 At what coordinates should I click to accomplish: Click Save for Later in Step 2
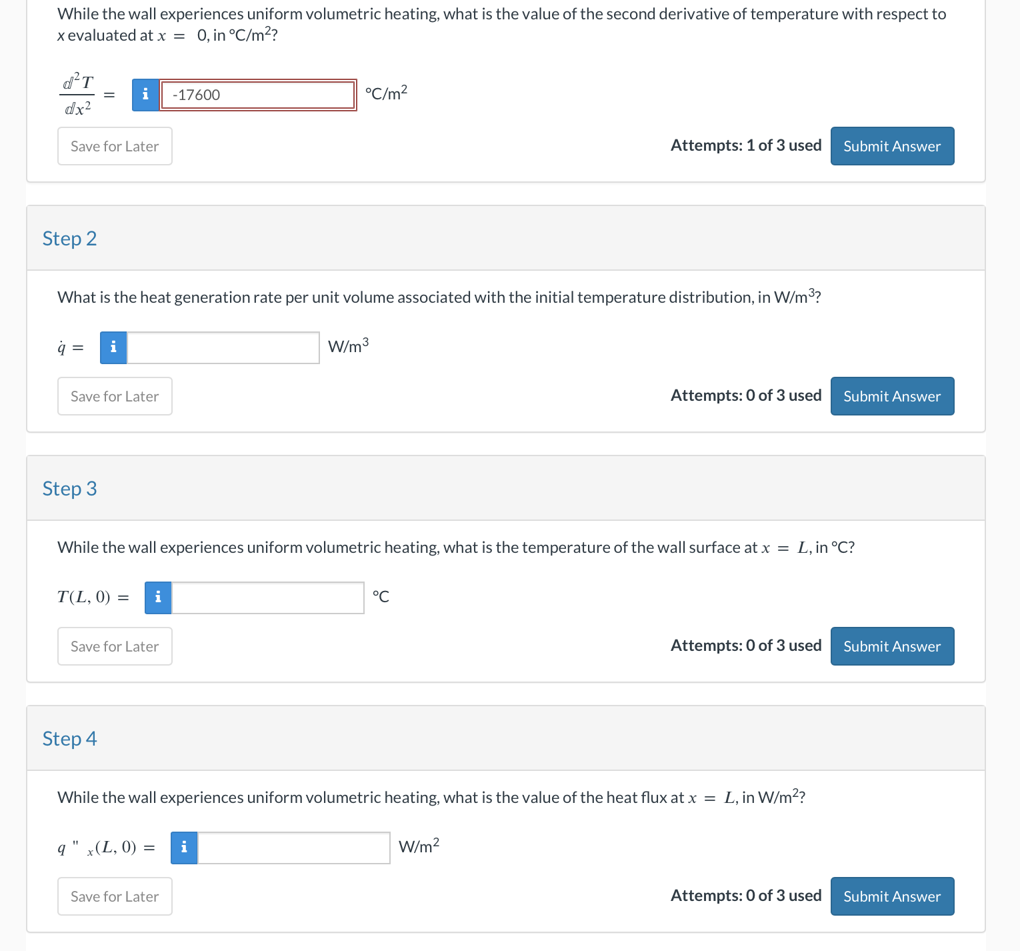pos(115,396)
